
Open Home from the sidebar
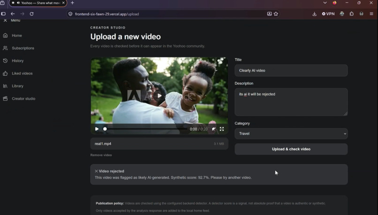(x=16, y=36)
